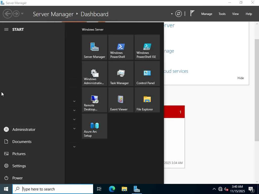Open the Manage menu in Server Manager

tap(207, 14)
